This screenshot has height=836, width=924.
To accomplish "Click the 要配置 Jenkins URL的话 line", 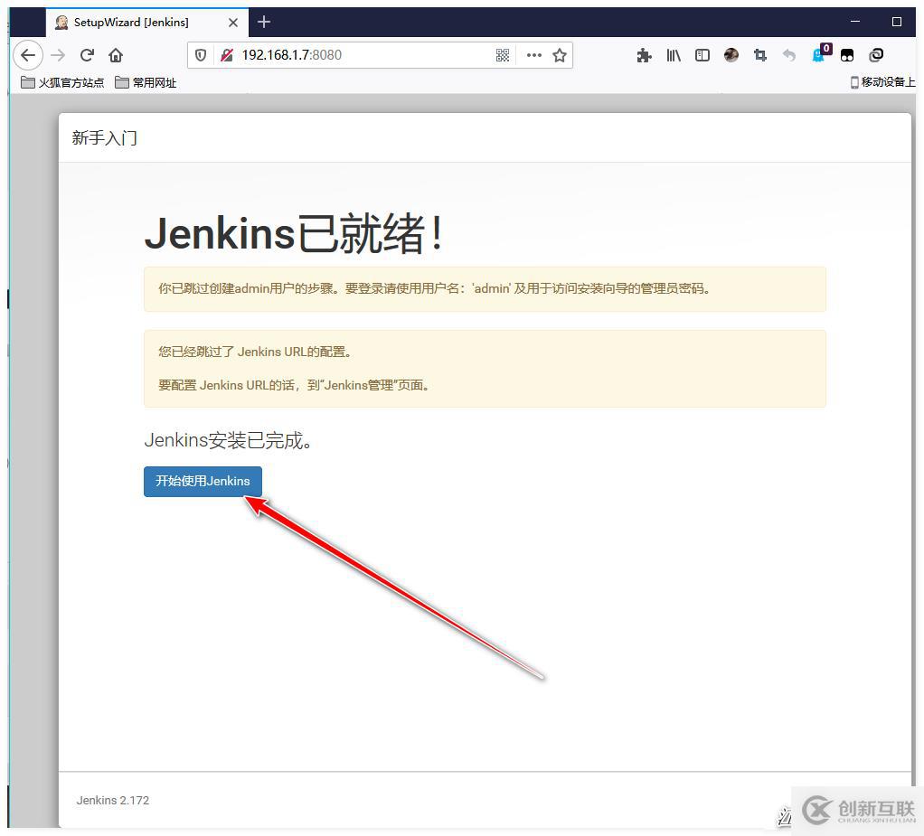I will [x=294, y=385].
